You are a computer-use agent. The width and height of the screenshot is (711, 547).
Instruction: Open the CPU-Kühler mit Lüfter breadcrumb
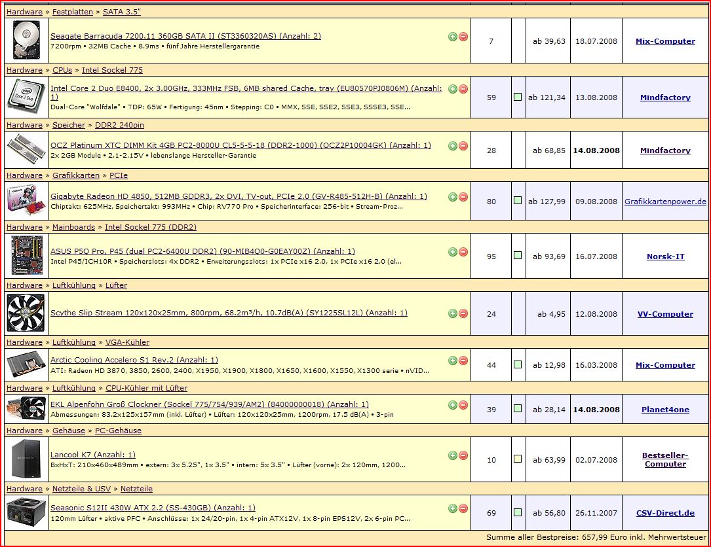click(x=146, y=388)
